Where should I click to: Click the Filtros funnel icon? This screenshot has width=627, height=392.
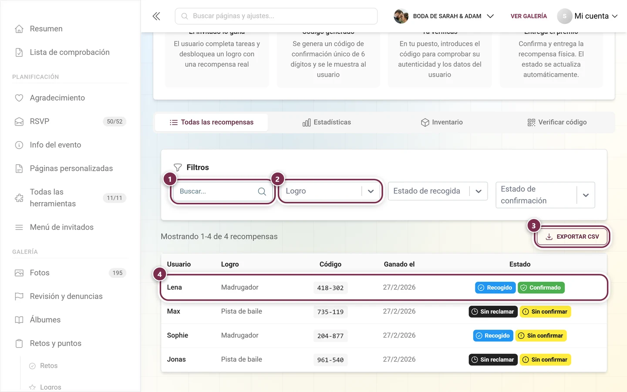tap(178, 168)
